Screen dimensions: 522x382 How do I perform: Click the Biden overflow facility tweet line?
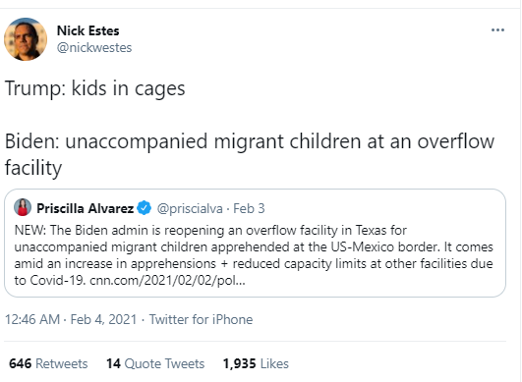(x=250, y=154)
